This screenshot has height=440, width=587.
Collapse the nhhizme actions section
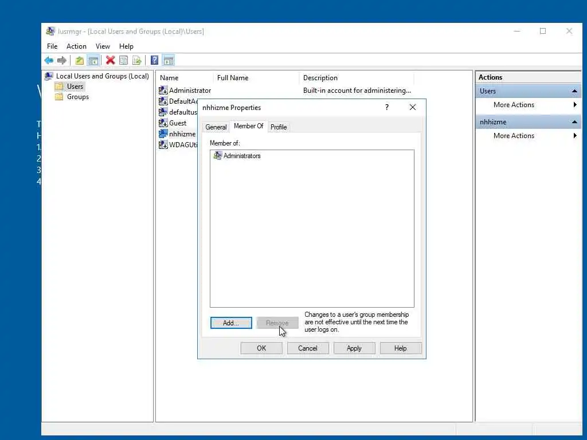point(574,122)
